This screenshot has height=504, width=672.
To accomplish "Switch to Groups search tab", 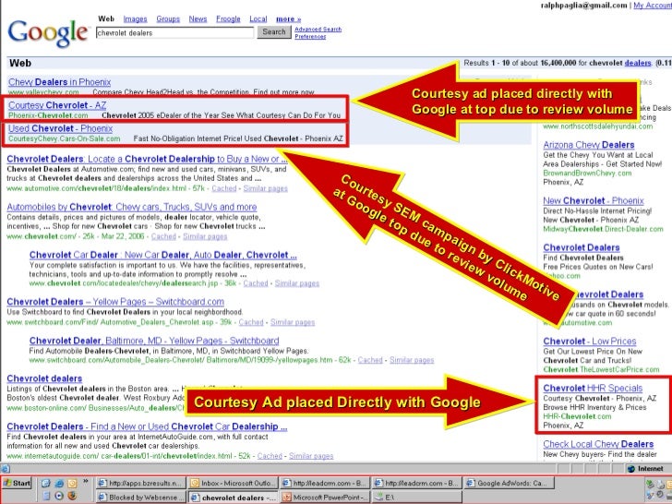I will point(168,18).
